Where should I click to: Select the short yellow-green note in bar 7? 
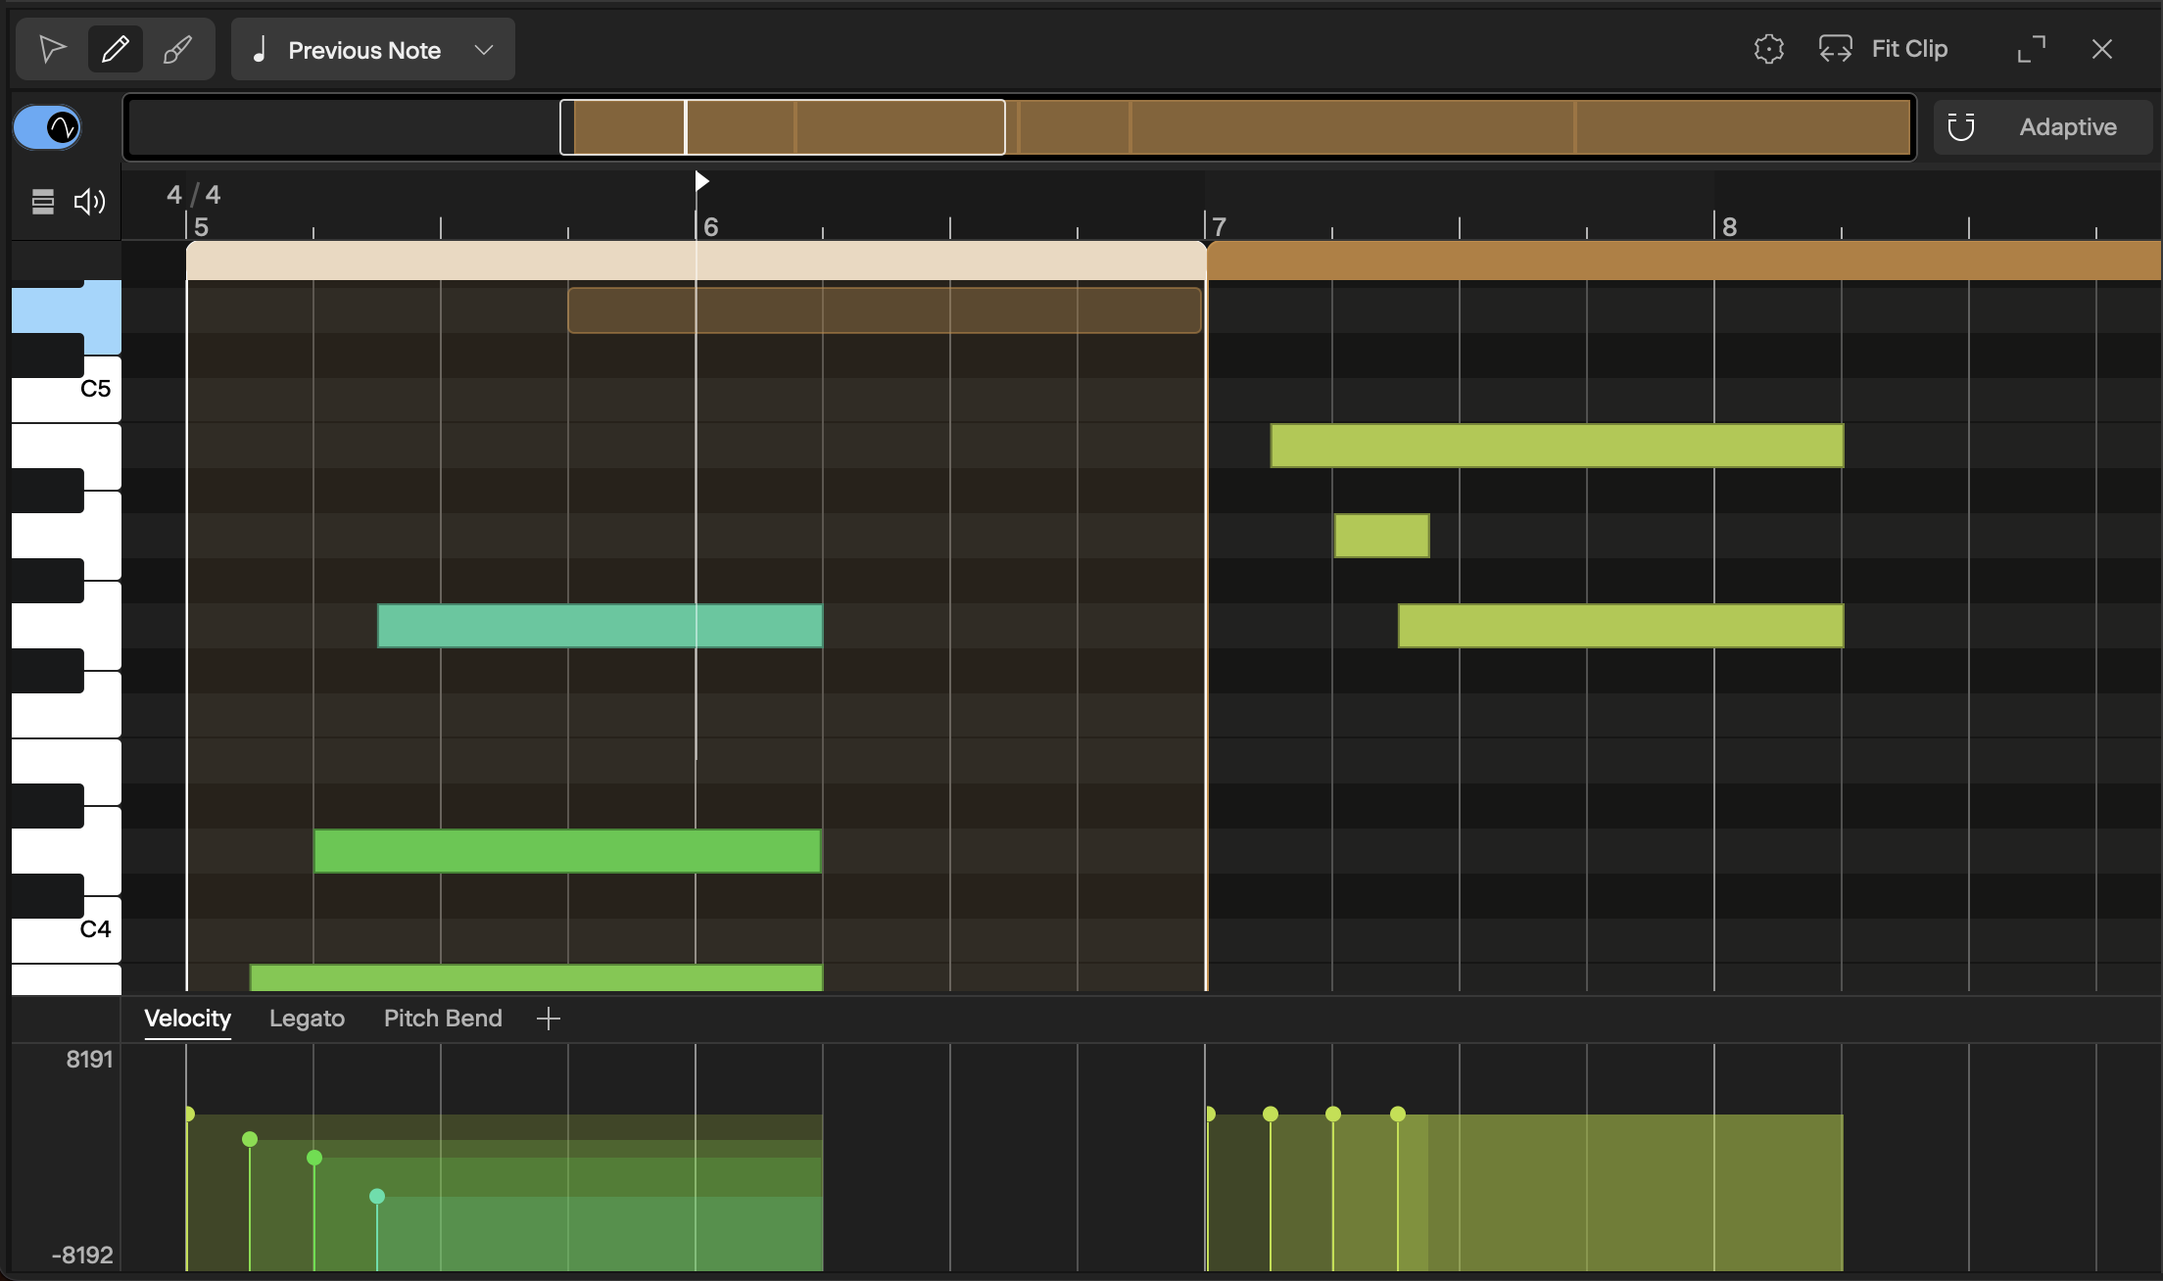(1381, 536)
